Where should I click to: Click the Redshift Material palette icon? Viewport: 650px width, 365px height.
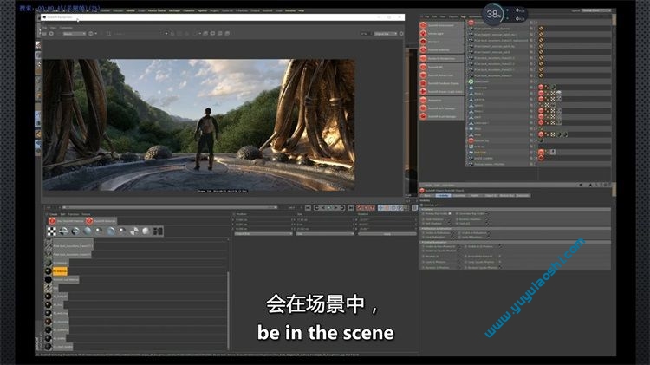[x=423, y=50]
